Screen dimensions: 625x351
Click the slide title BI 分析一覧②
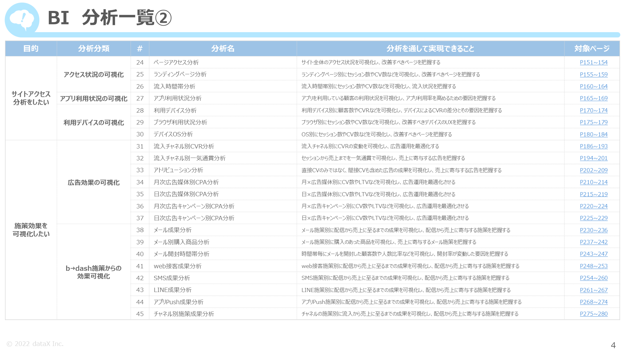[x=110, y=17]
